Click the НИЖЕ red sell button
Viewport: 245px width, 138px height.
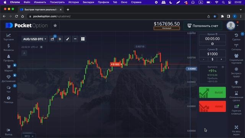[x=212, y=107]
